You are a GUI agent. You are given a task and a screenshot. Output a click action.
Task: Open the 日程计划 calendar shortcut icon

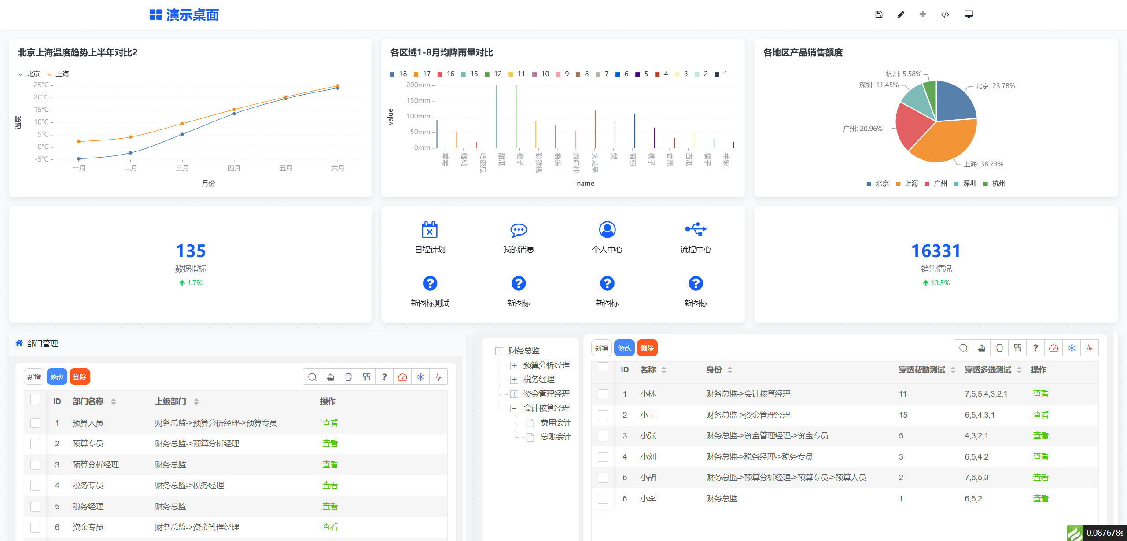[x=430, y=230]
